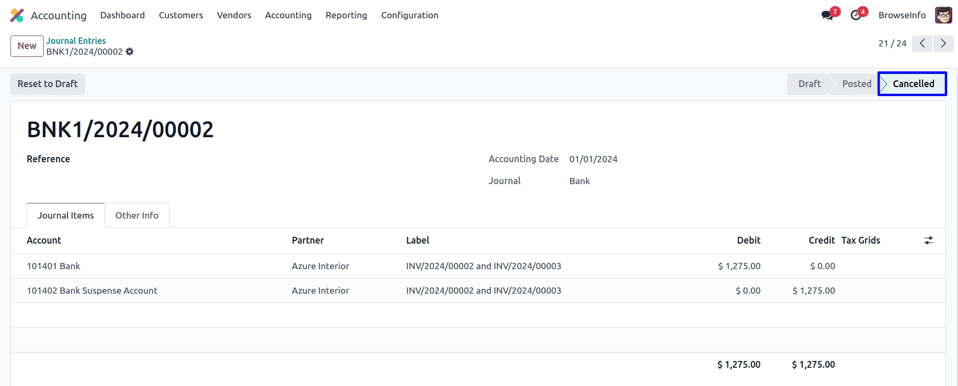
Task: Open the messages chat bubble icon
Action: click(827, 15)
